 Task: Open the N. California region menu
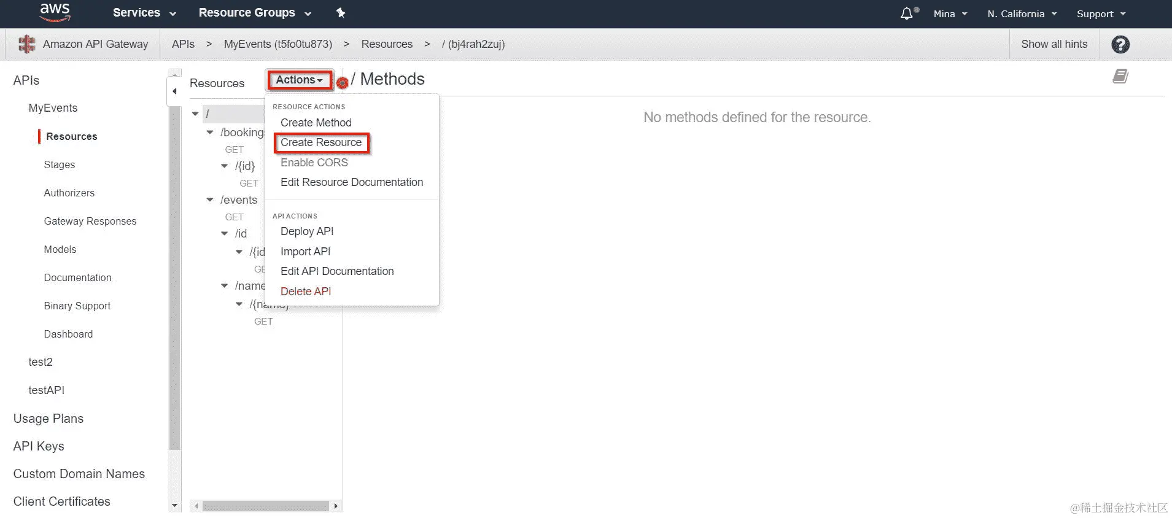pos(1022,14)
